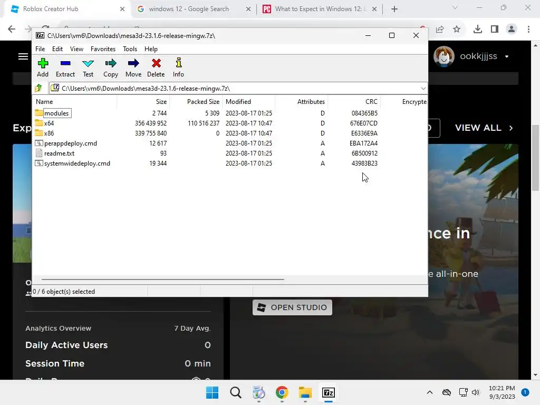Open the Tools menu

pos(130,49)
